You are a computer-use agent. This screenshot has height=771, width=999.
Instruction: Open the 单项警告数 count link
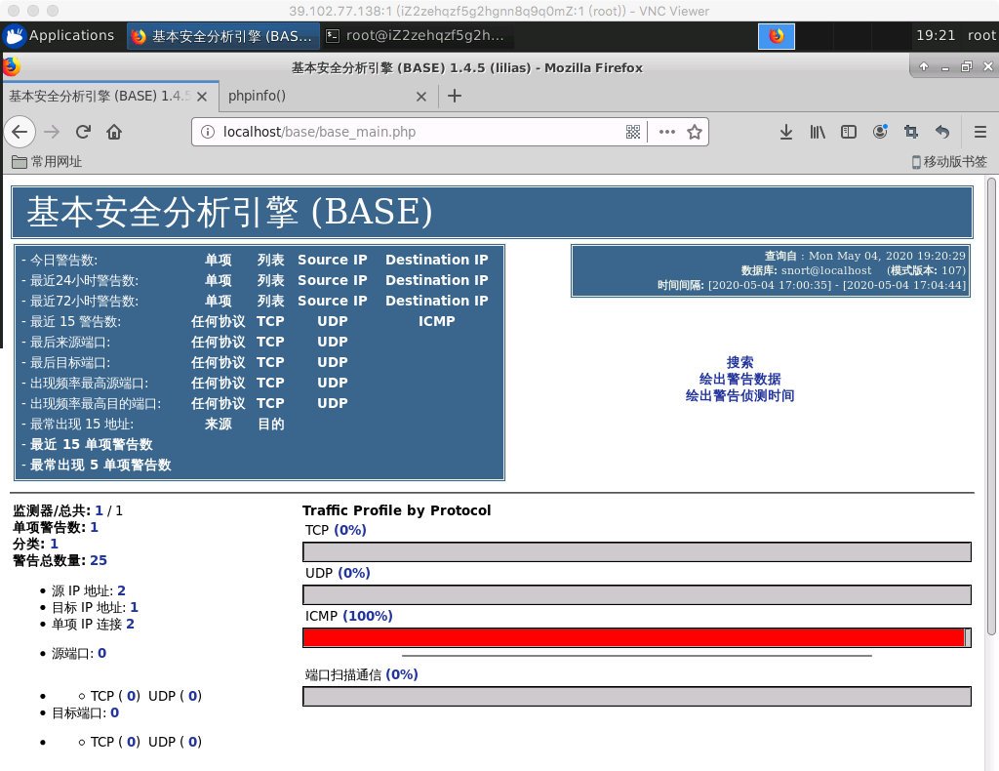[95, 527]
